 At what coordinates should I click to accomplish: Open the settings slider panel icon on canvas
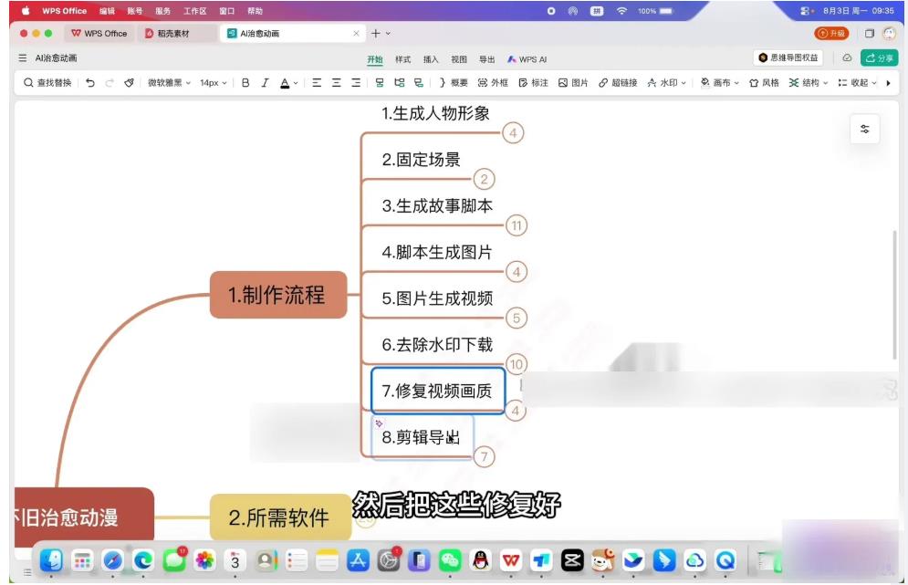pyautogui.click(x=864, y=130)
